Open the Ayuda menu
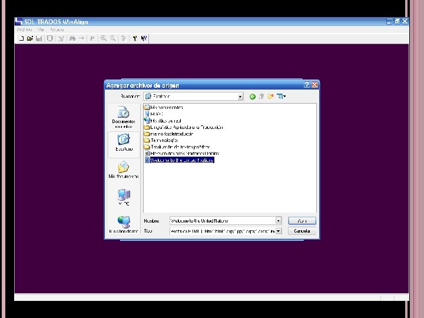 (x=57, y=29)
